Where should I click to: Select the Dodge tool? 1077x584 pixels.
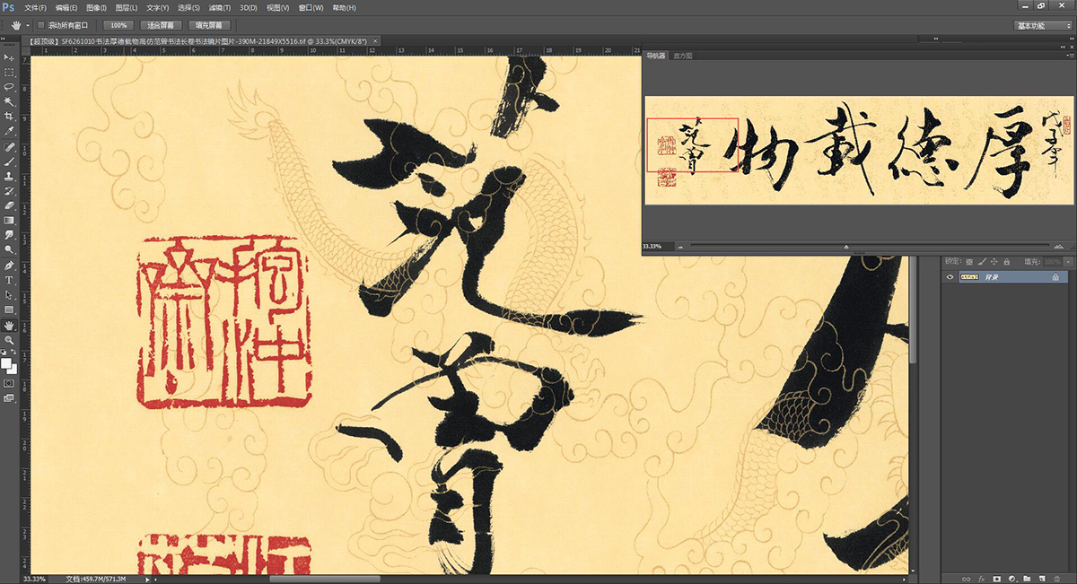pos(9,249)
